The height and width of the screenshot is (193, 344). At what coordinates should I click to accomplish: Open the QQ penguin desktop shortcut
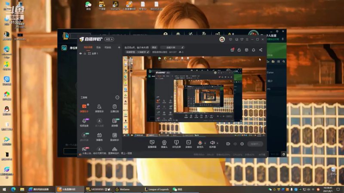pyautogui.click(x=7, y=111)
